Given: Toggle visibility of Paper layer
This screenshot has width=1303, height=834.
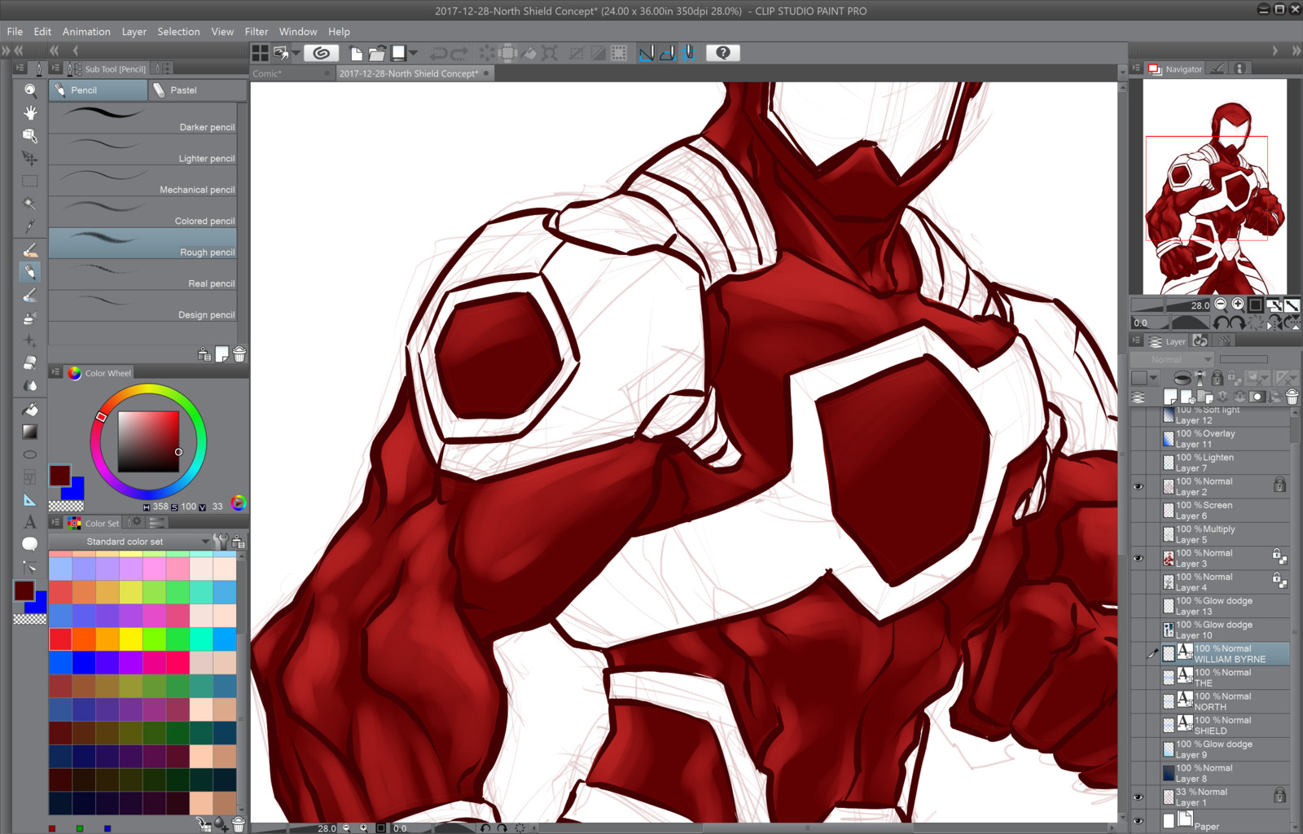Looking at the screenshot, I should pyautogui.click(x=1138, y=821).
